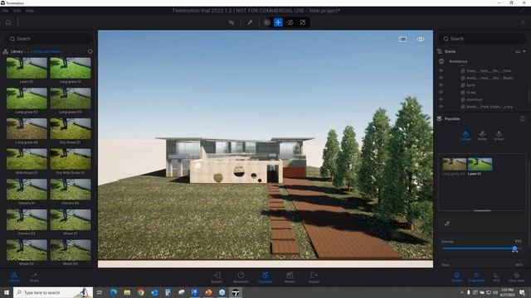Viewport: 531px width, 298px height.
Task: Open the Export tab
Action: [x=314, y=277]
